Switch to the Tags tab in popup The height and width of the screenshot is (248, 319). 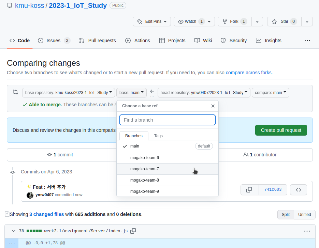tap(158, 136)
